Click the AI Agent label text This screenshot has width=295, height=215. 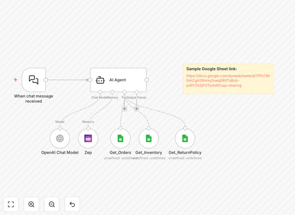pos(117,80)
